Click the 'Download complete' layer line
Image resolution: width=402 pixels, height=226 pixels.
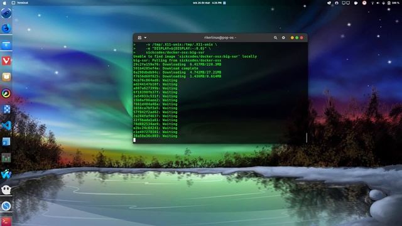(166, 68)
